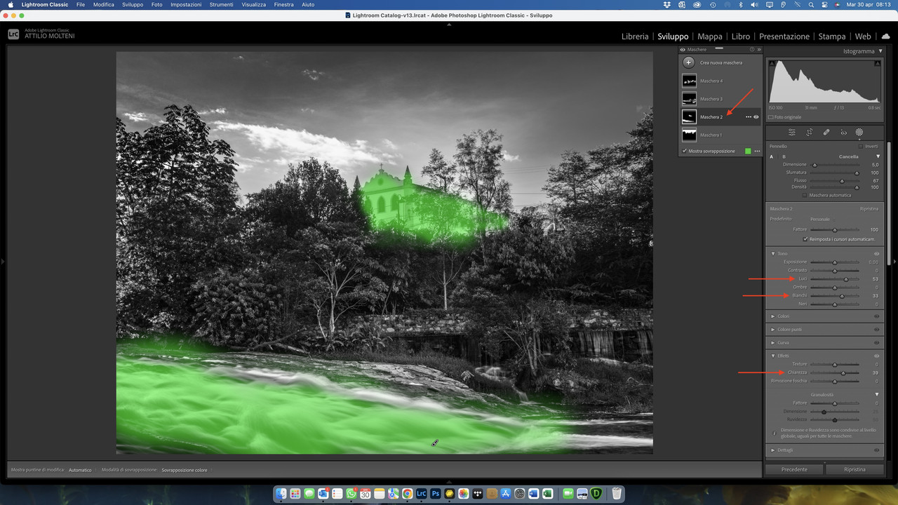Image resolution: width=898 pixels, height=505 pixels.
Task: Toggle Tono section eye icon
Action: (877, 254)
